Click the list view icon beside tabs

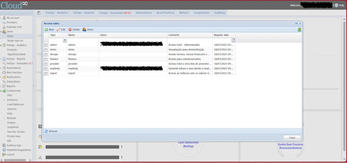coord(39,13)
